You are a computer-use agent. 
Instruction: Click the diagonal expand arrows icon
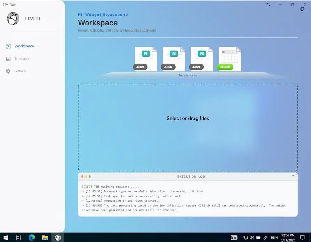(x=268, y=5)
